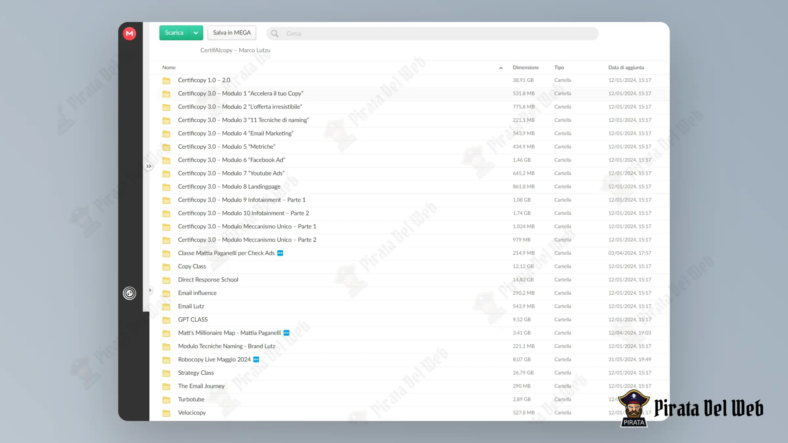Viewport: 788px width, 443px height.
Task: Select Modulo Tecniche Naming - Brand Lutz name
Action: click(227, 346)
